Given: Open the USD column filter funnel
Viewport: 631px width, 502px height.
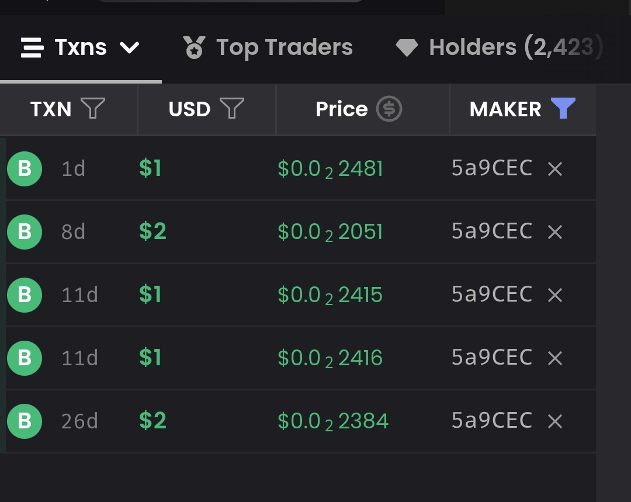Looking at the screenshot, I should 232,108.
